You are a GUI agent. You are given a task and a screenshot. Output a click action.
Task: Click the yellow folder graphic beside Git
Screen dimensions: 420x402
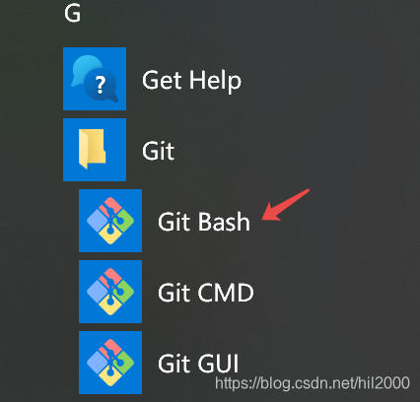pos(93,149)
